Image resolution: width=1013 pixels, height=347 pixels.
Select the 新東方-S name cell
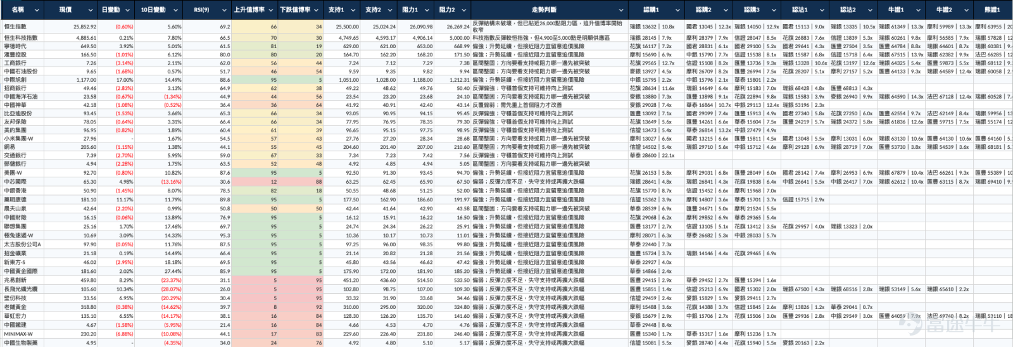[x=23, y=262]
